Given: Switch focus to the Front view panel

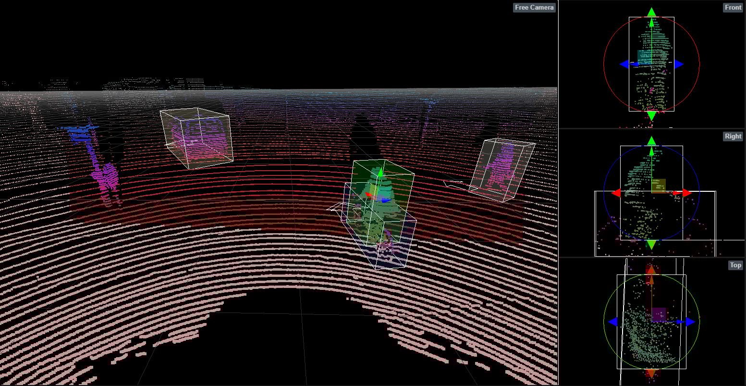Looking at the screenshot, I should click(x=733, y=7).
